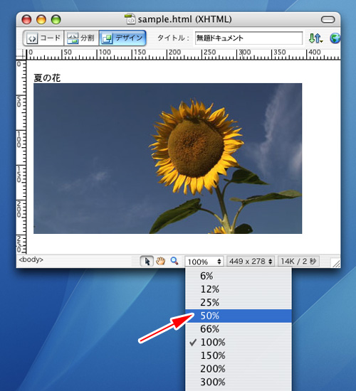Screen dimensions: 356x391
Task: Click the sample.html document proxy icon
Action: pos(130,19)
